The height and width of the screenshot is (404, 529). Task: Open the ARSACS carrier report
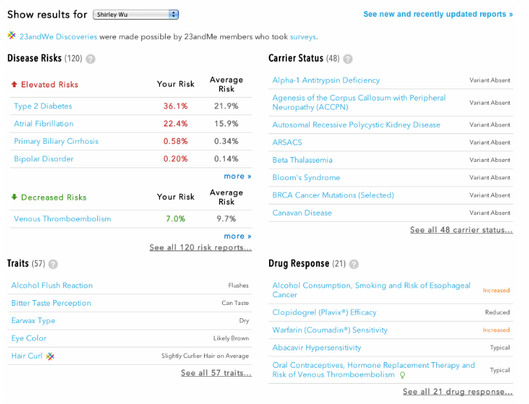287,142
